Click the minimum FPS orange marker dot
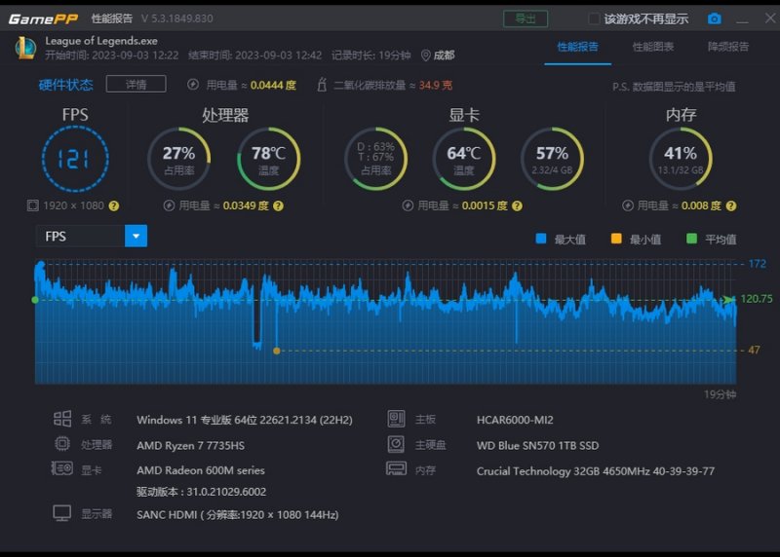The image size is (780, 557). click(277, 351)
